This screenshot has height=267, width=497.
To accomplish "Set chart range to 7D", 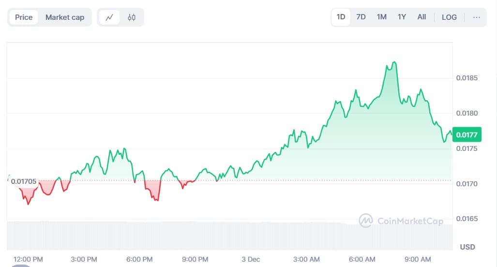I will 361,17.
